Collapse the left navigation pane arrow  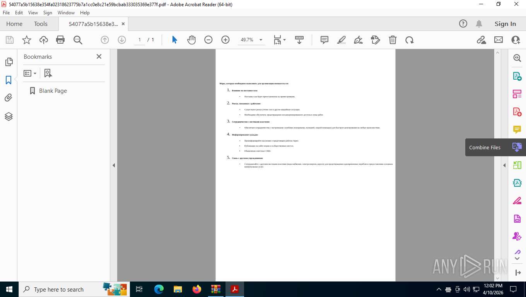[114, 165]
